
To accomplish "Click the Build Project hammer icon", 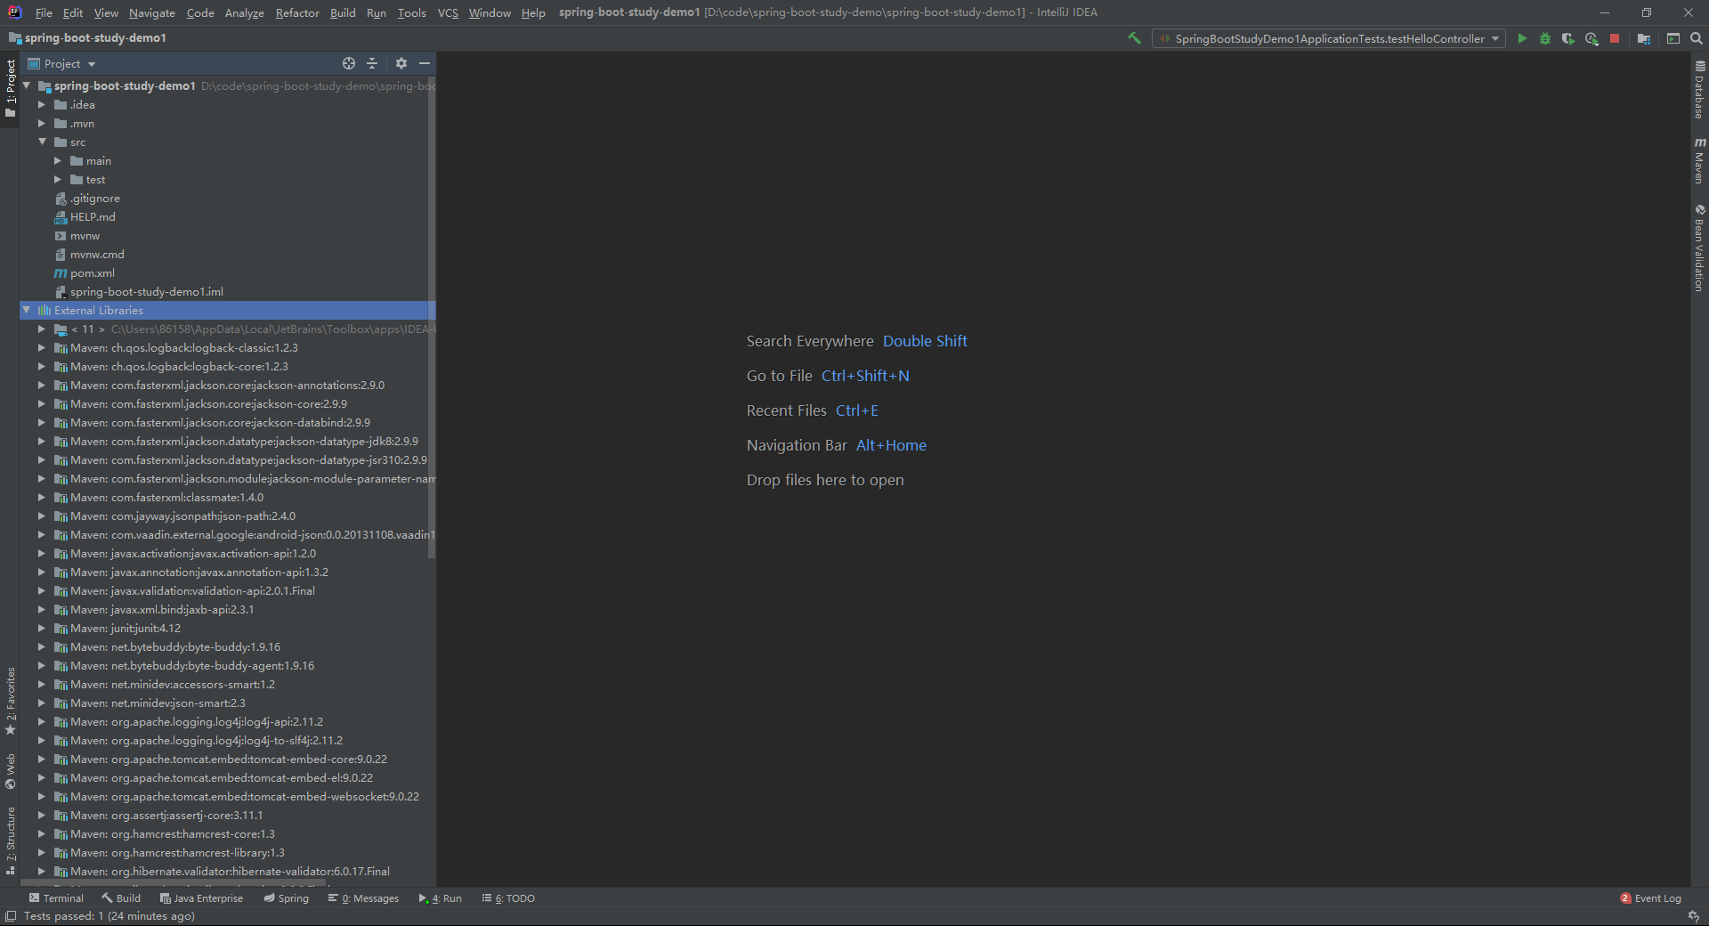I will [x=1134, y=38].
